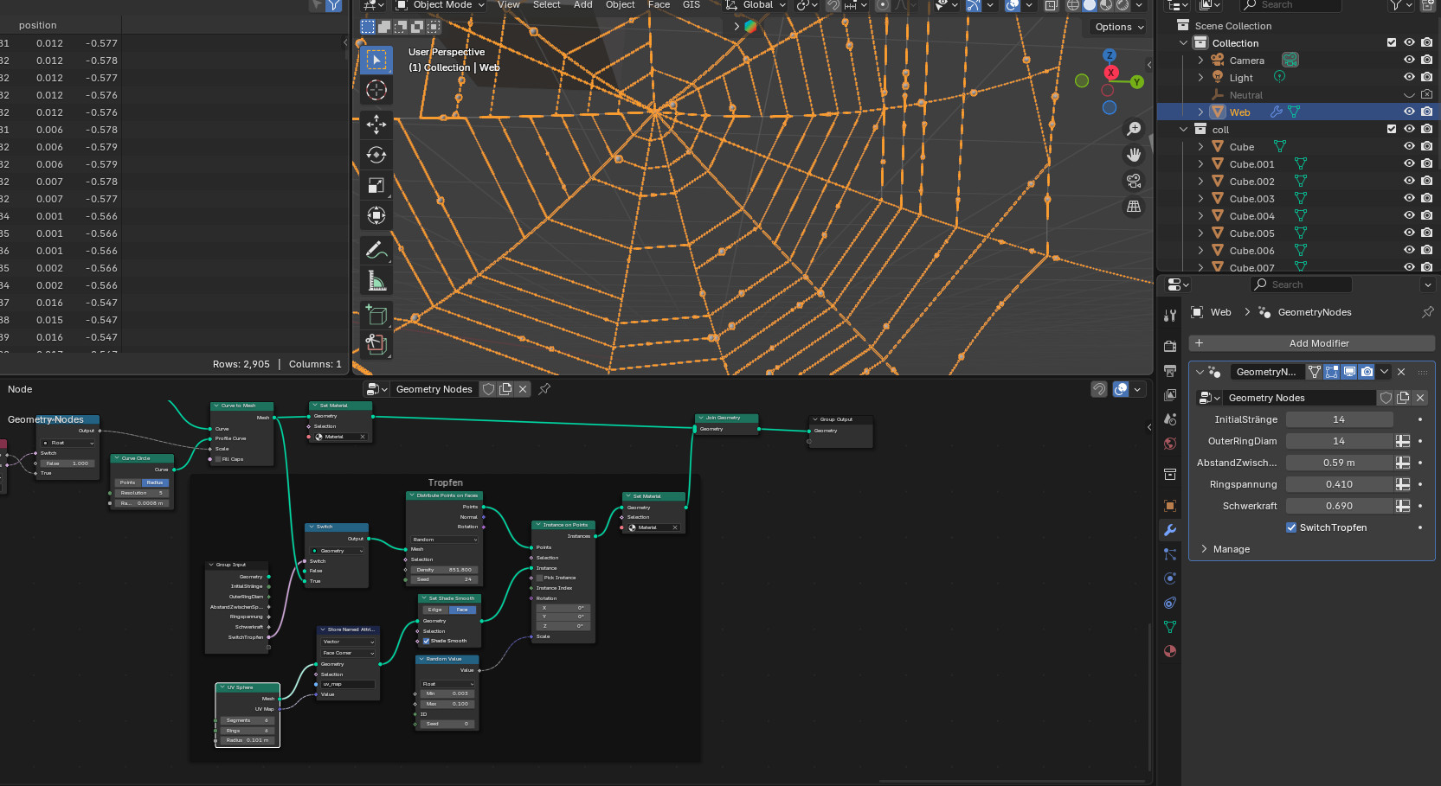
Task: Open the Float type dropdown in Random Value node
Action: click(447, 684)
